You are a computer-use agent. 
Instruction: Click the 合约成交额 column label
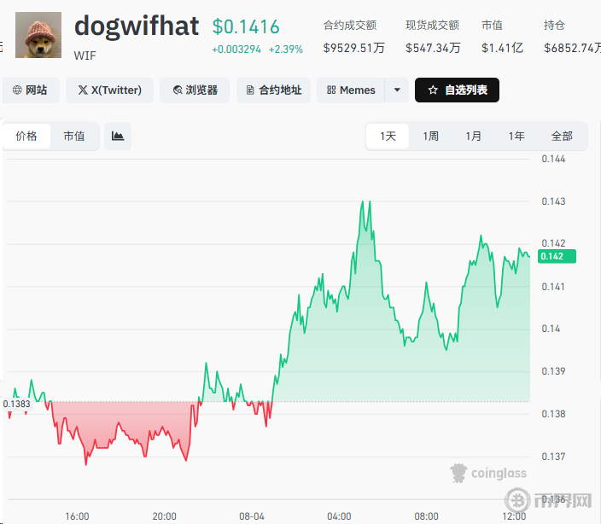coord(350,26)
